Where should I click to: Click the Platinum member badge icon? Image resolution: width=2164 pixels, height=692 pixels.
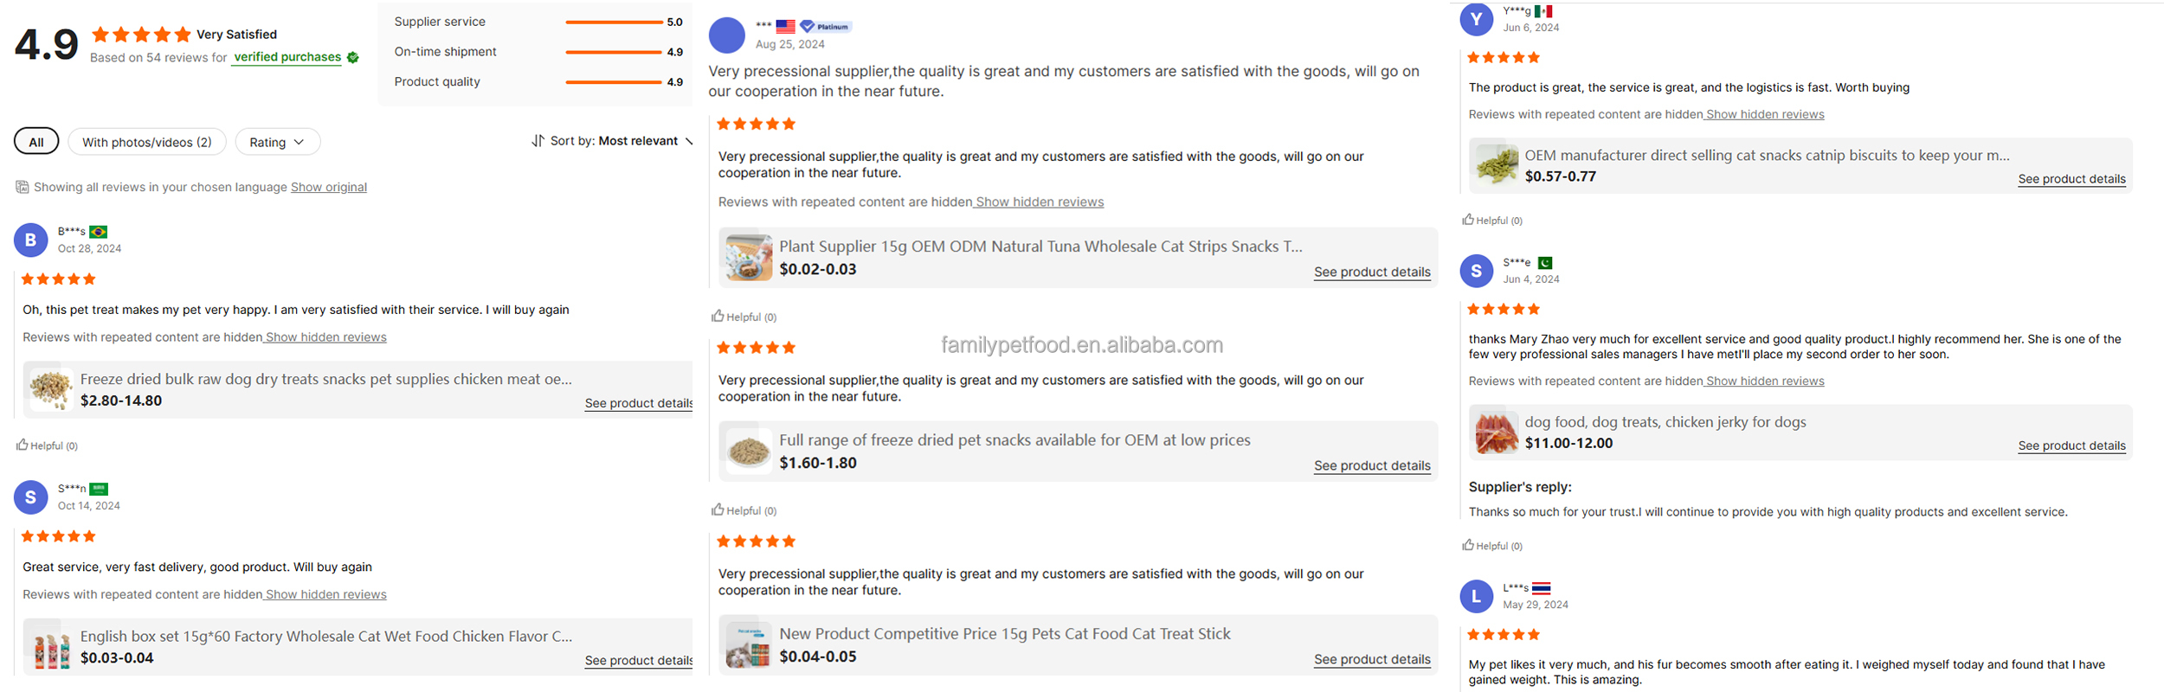click(x=808, y=27)
